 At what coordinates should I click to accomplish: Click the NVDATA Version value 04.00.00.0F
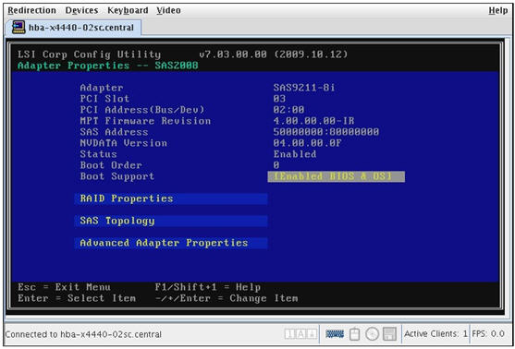coord(307,143)
